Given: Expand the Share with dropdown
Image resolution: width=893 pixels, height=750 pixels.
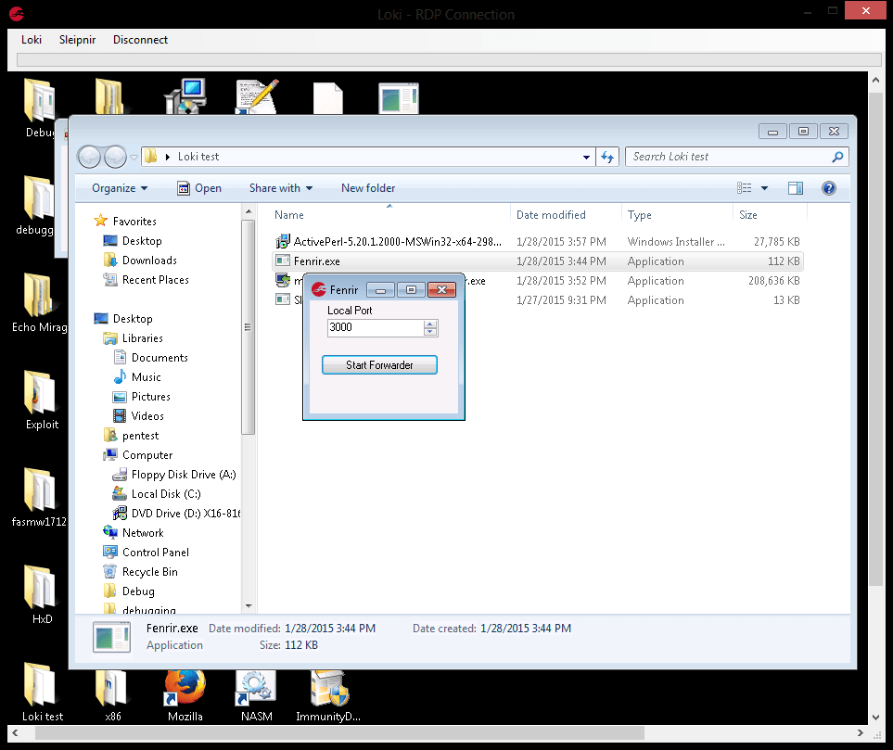Looking at the screenshot, I should click(280, 188).
